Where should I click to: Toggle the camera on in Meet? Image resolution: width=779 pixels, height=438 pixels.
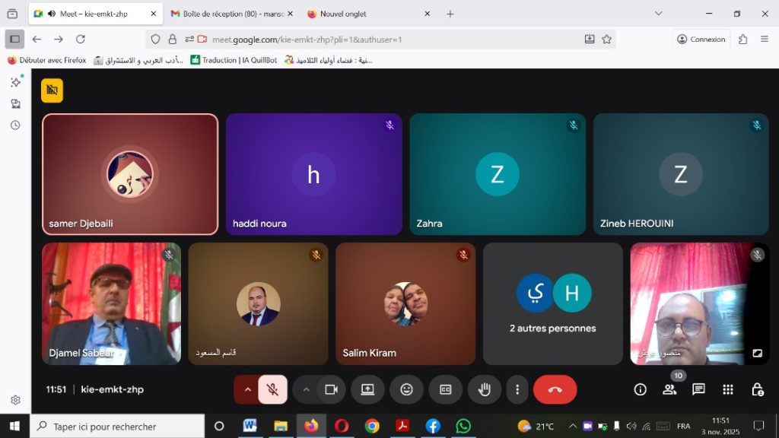[x=331, y=389]
